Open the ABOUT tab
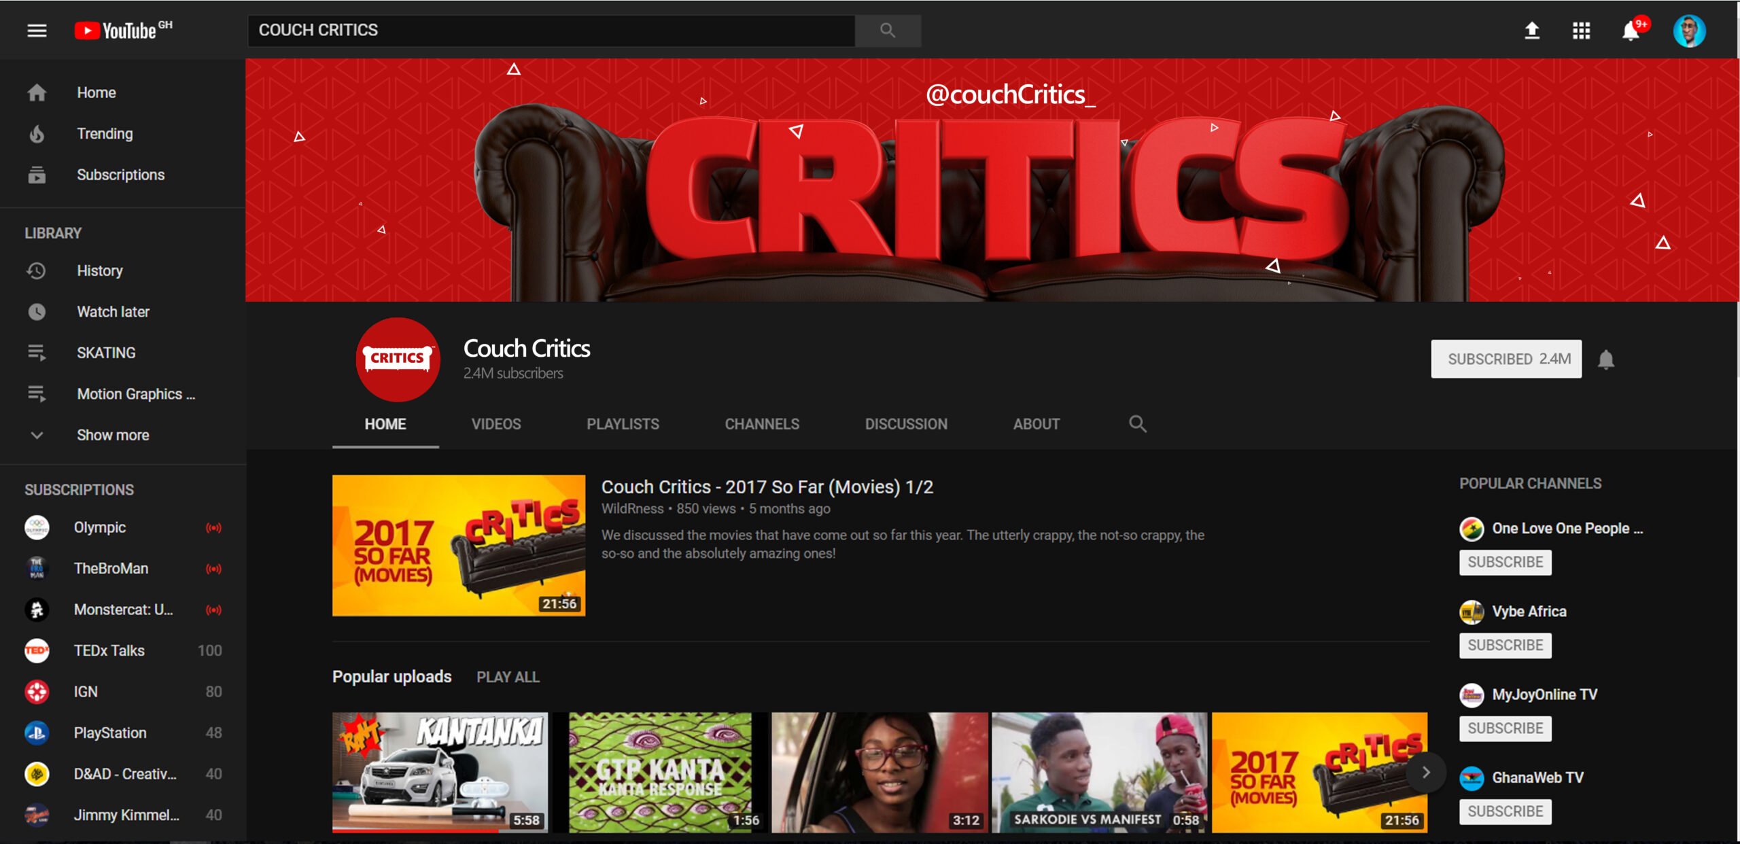This screenshot has width=1740, height=844. (x=1036, y=424)
